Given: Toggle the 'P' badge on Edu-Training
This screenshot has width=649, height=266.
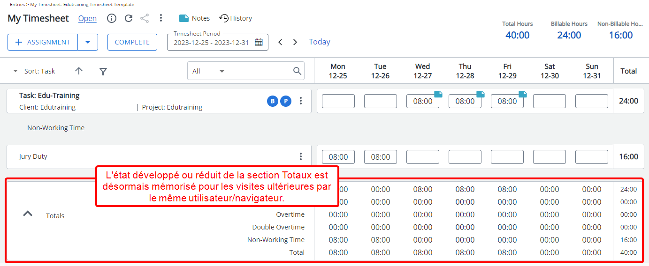Looking at the screenshot, I should (286, 101).
